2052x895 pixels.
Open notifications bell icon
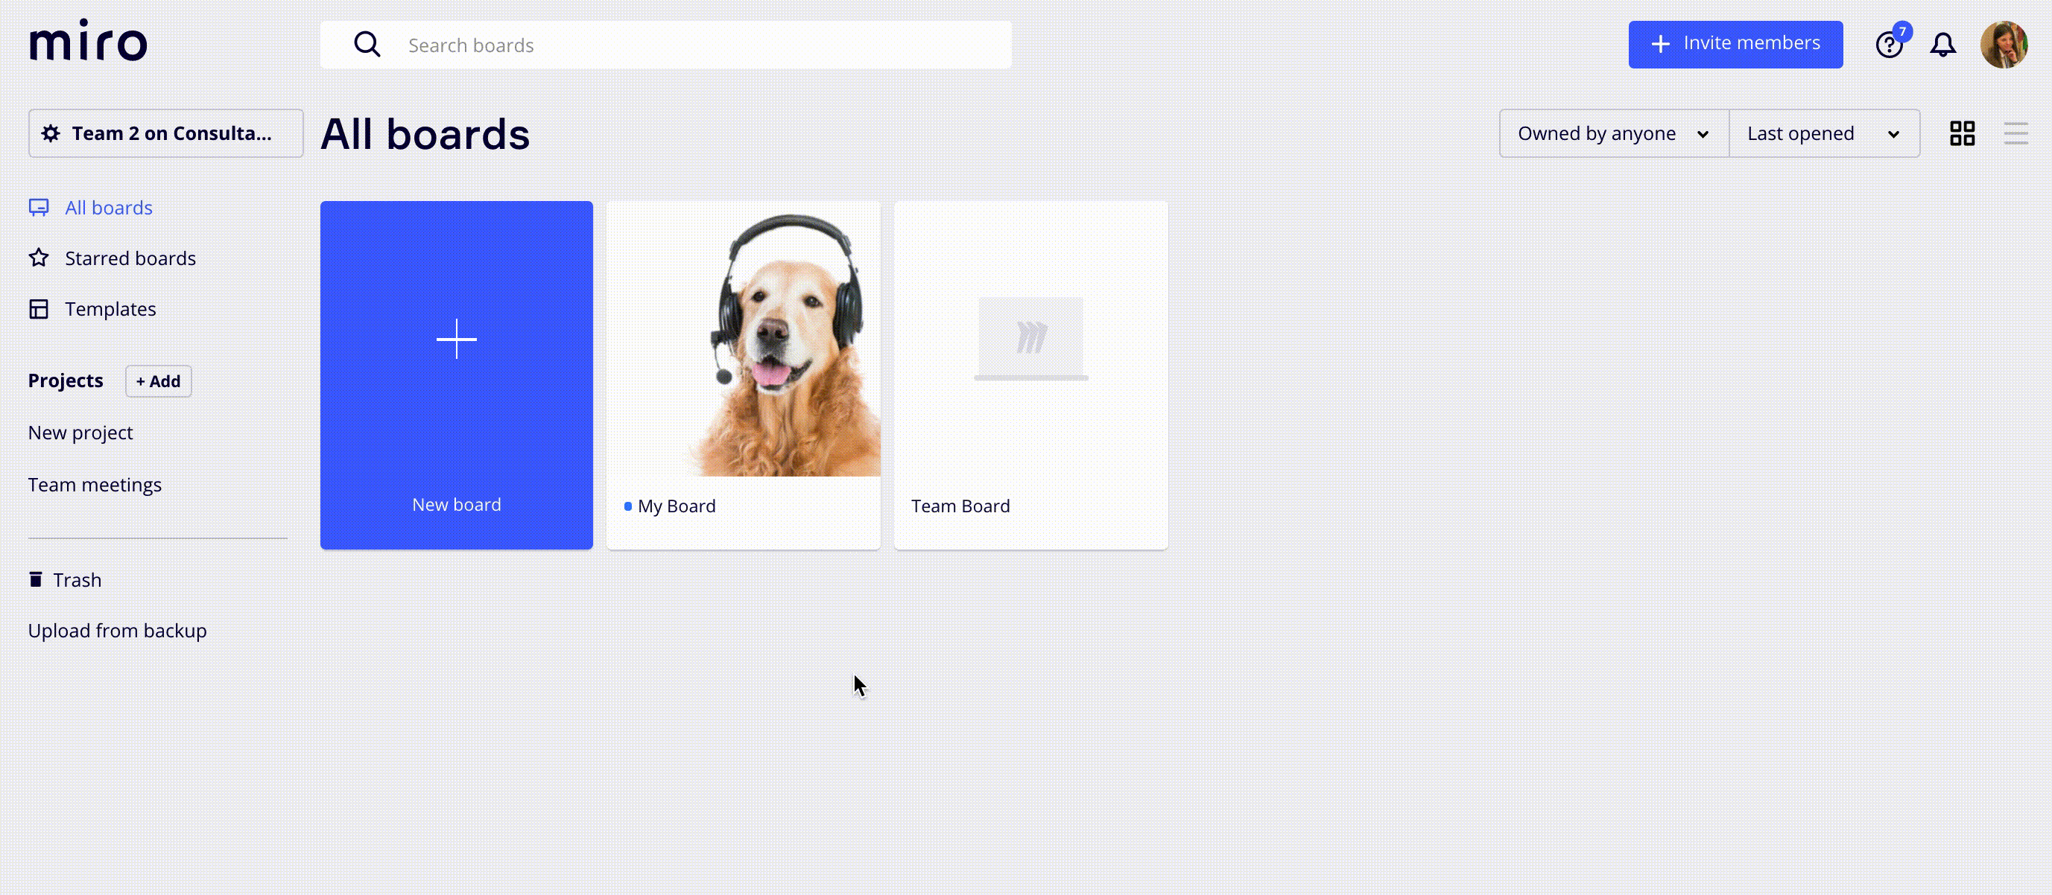(x=1943, y=45)
